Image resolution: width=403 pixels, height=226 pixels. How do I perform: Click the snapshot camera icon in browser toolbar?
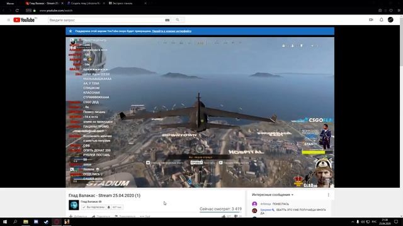(x=380, y=11)
